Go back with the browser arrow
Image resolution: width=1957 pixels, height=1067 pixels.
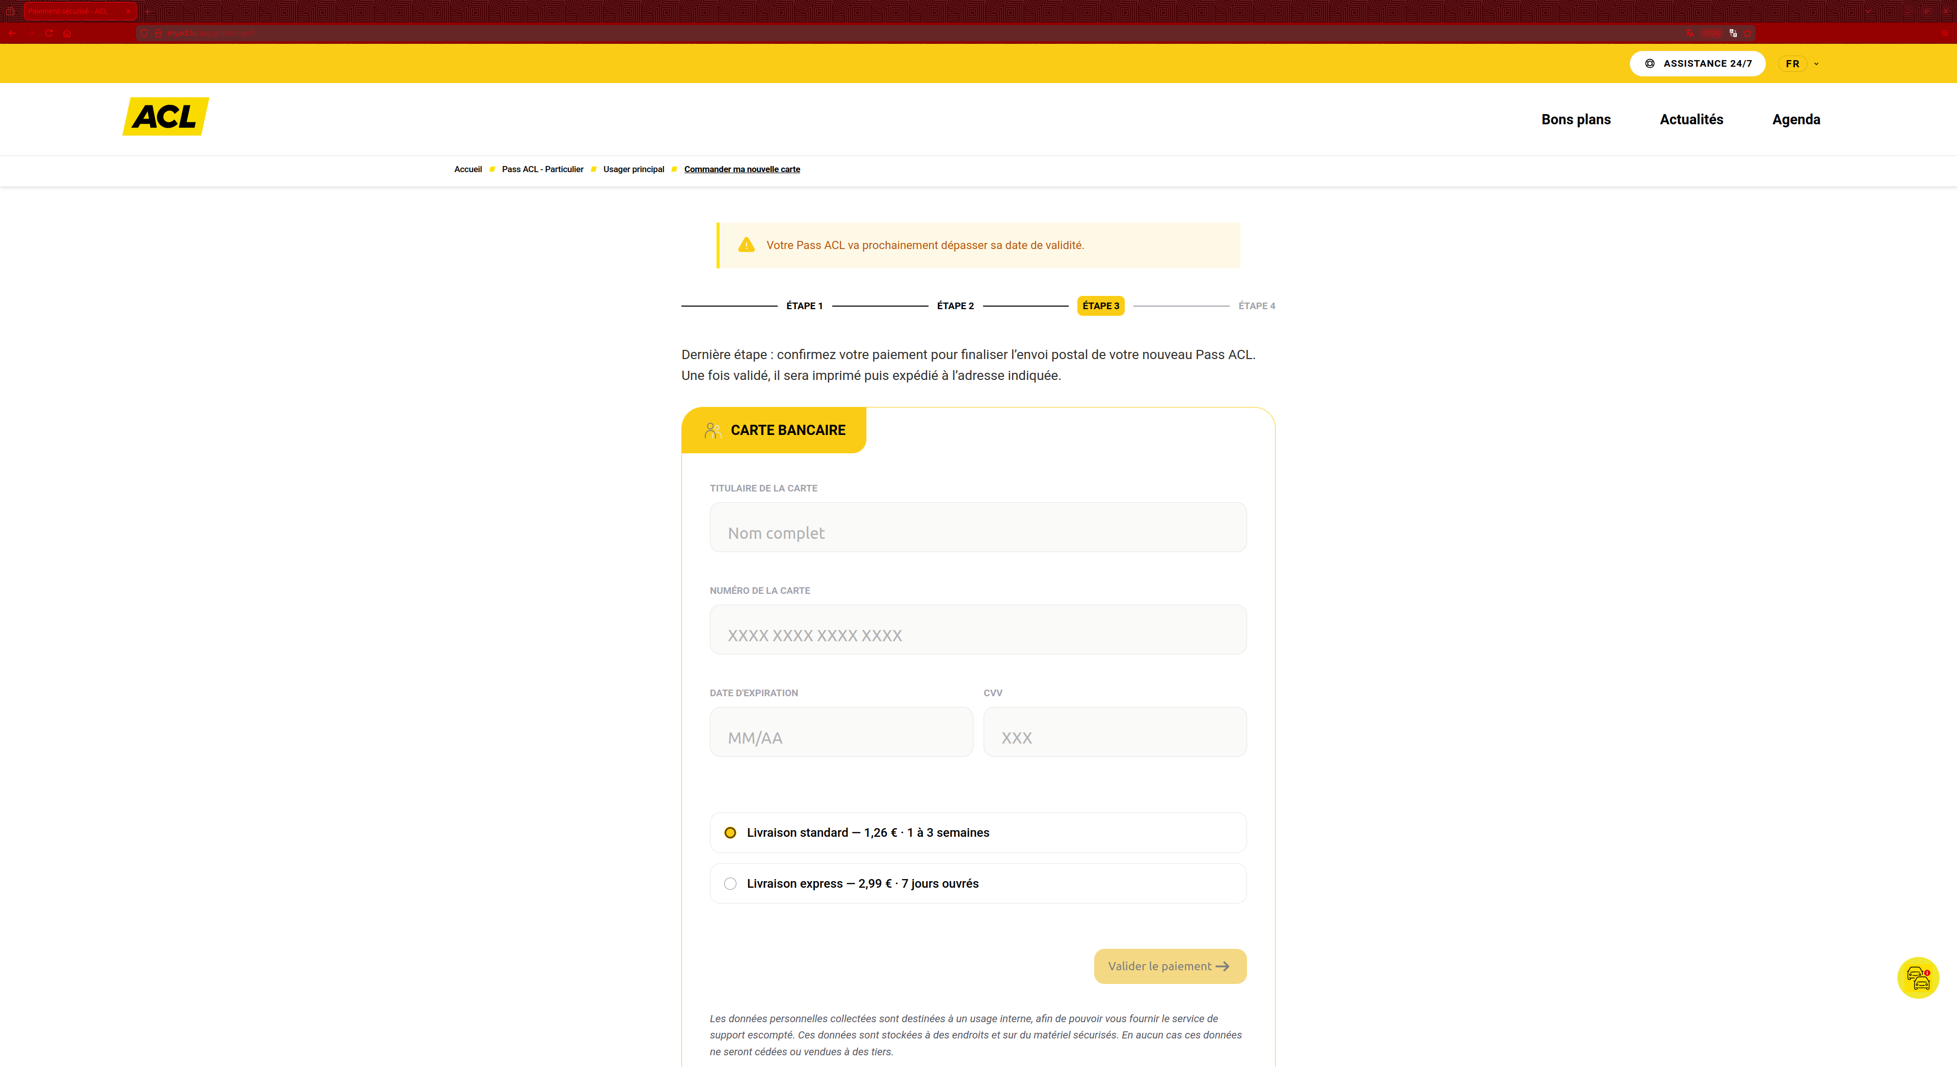(x=12, y=34)
